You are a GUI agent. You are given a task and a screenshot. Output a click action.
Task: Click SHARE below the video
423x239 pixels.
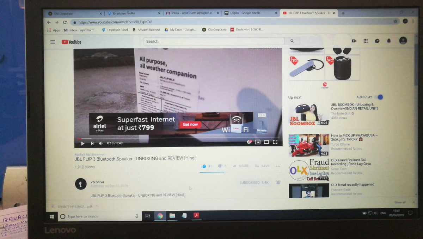click(x=241, y=166)
